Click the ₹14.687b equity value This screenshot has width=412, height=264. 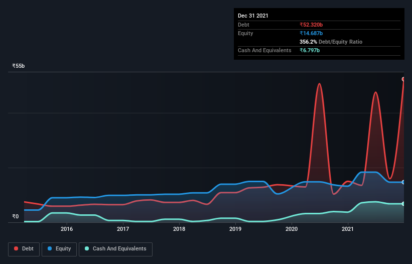[x=311, y=33]
